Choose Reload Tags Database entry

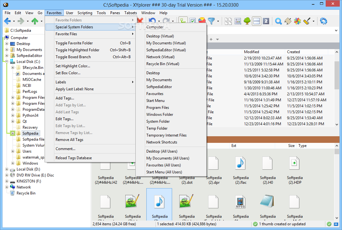click(x=90, y=158)
